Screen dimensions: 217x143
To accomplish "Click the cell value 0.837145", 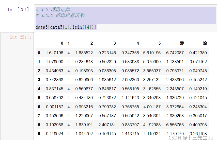I will [x=55, y=89].
